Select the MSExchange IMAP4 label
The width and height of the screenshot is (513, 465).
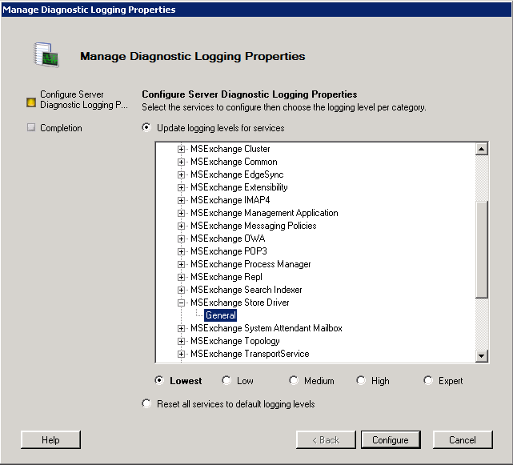[x=230, y=200]
